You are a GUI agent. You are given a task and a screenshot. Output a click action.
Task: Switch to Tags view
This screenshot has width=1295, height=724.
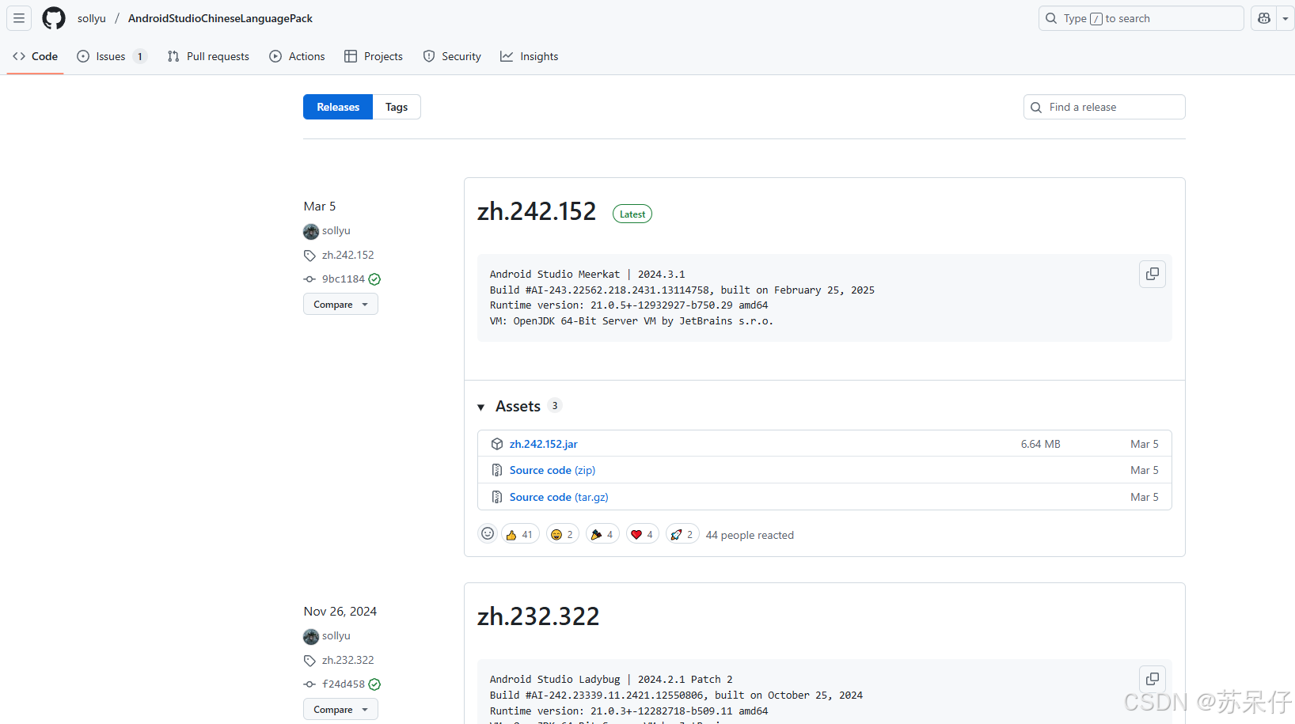pyautogui.click(x=397, y=107)
